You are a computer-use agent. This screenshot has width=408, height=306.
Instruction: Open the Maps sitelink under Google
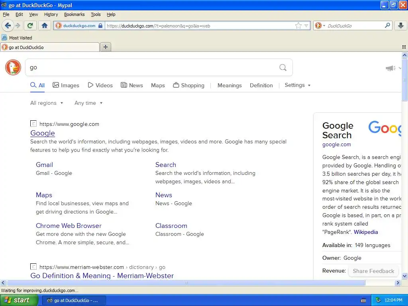(x=44, y=195)
